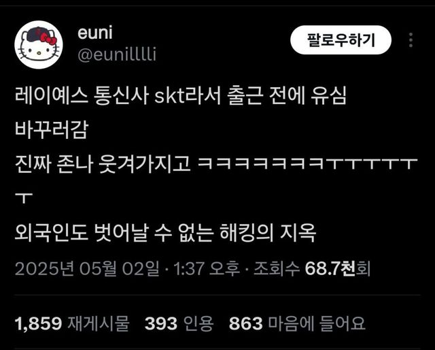Open the three-dot more options menu
Screen dimensions: 435x350
(411, 39)
